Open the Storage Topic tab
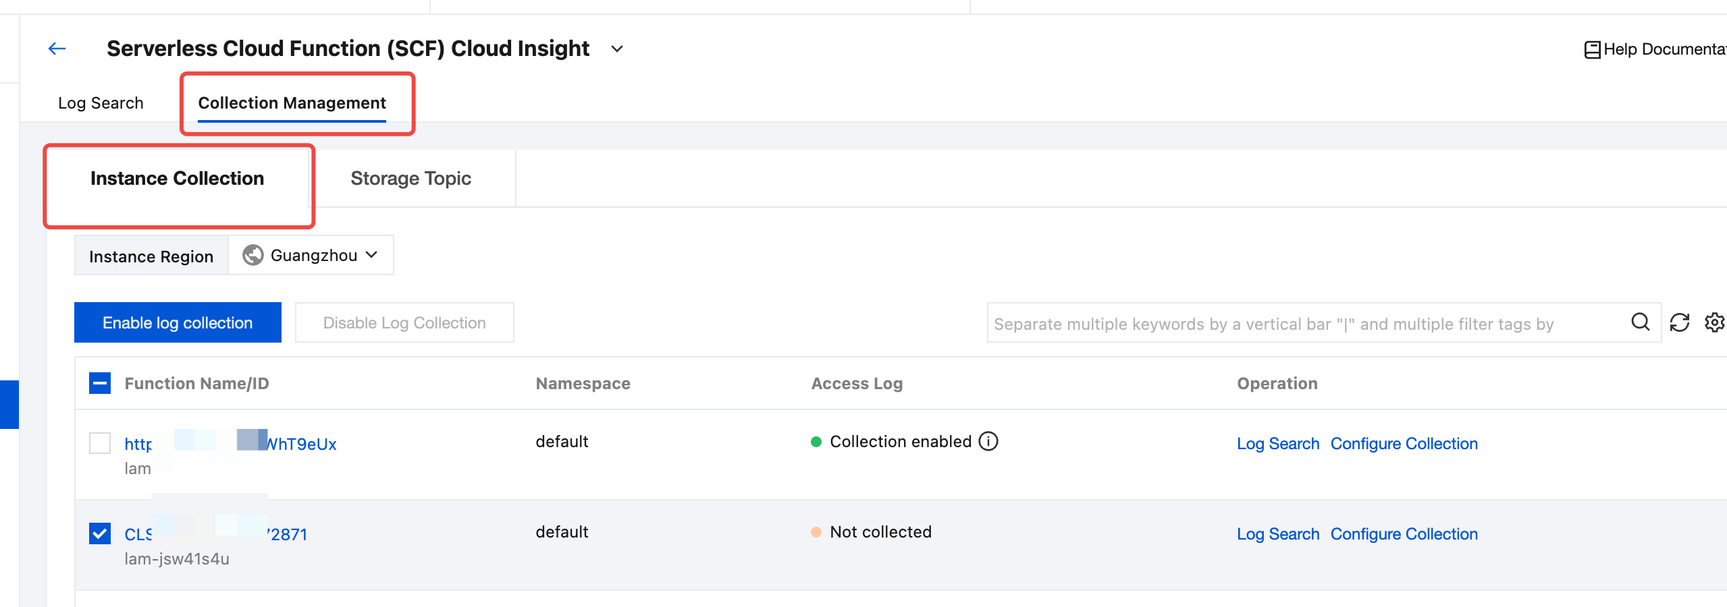This screenshot has width=1727, height=607. (x=410, y=179)
